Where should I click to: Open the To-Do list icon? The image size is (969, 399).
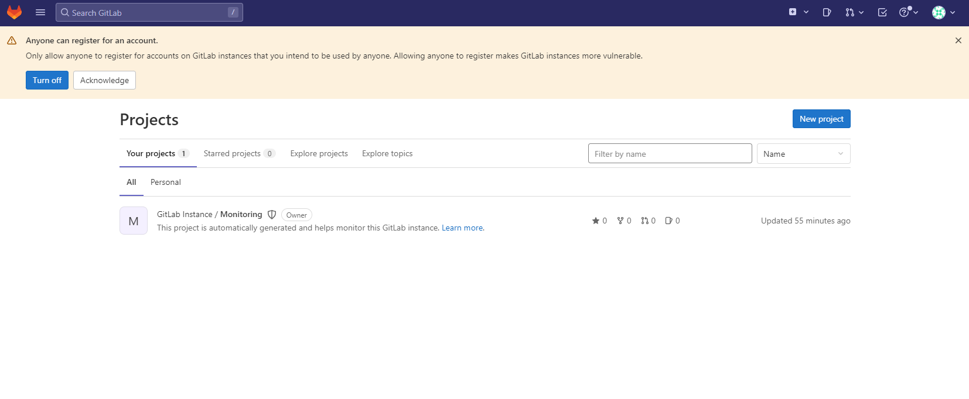coord(882,12)
